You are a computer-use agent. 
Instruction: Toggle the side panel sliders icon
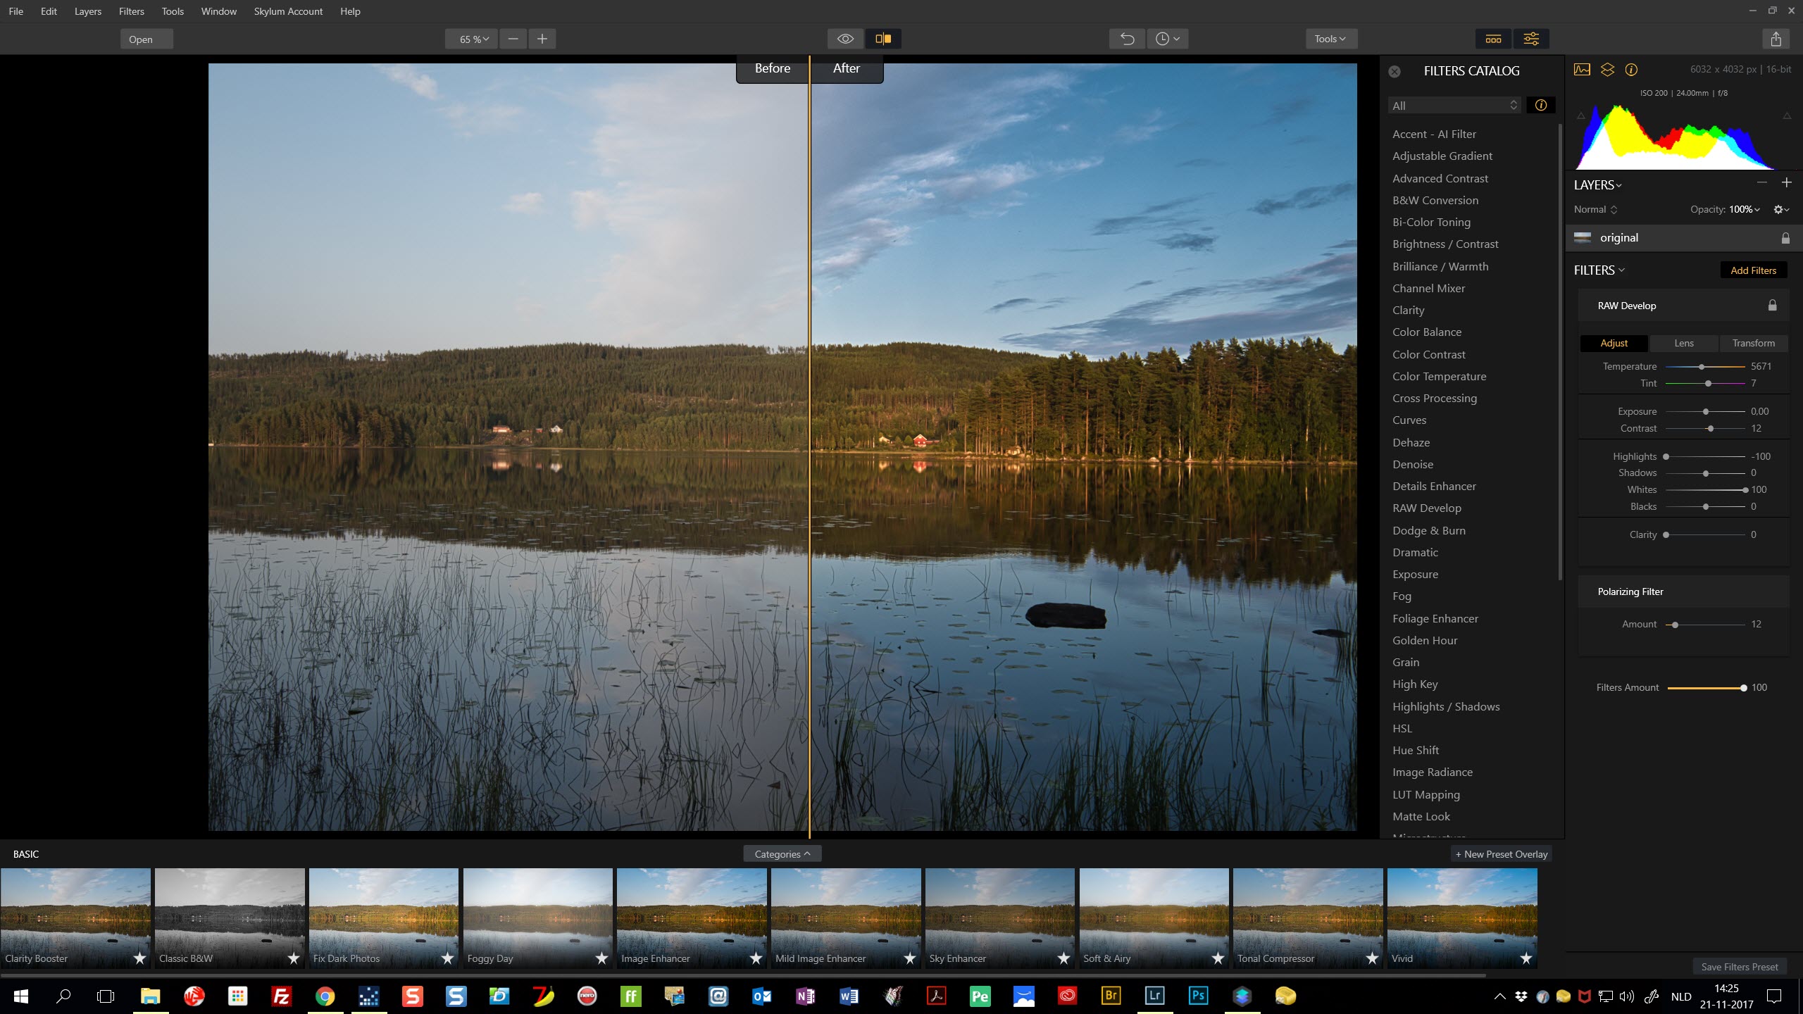click(x=1531, y=39)
